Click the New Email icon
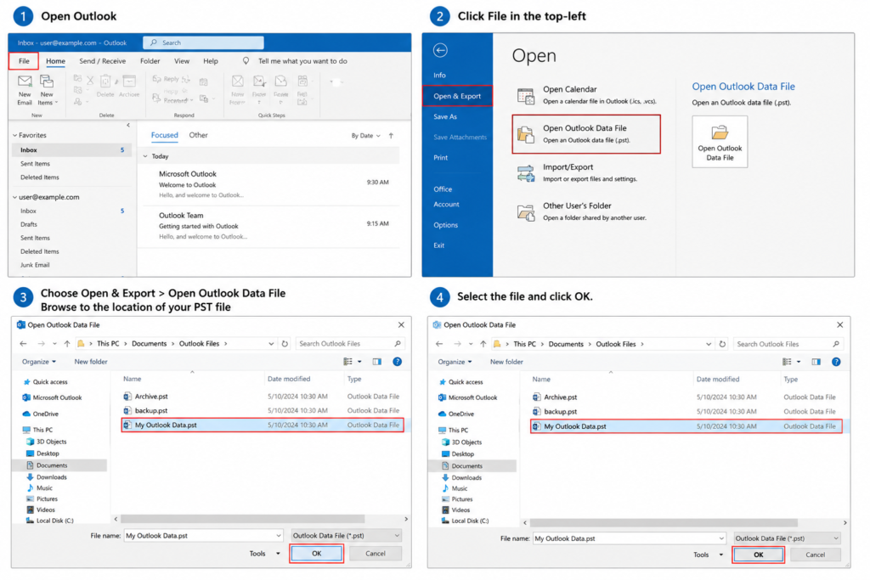 click(x=25, y=89)
